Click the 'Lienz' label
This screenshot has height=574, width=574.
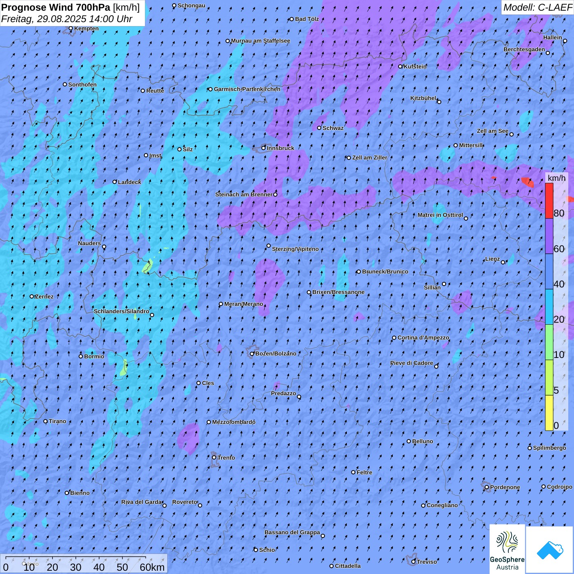(492, 259)
